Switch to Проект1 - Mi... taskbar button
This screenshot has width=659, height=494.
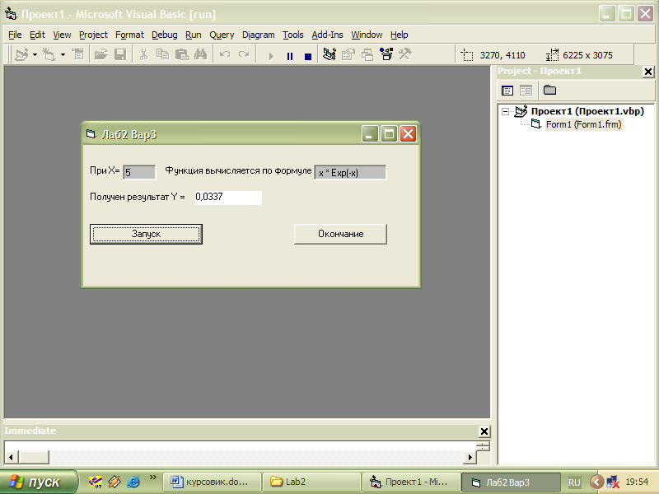[410, 482]
